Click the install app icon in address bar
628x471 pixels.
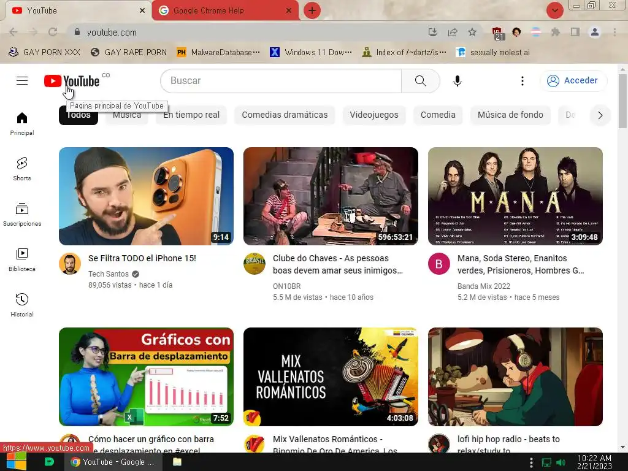432,32
